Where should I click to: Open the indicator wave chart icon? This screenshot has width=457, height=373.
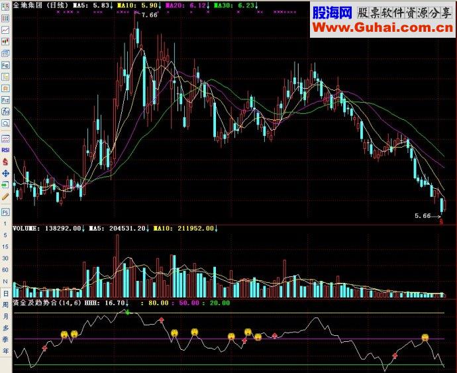[5, 138]
